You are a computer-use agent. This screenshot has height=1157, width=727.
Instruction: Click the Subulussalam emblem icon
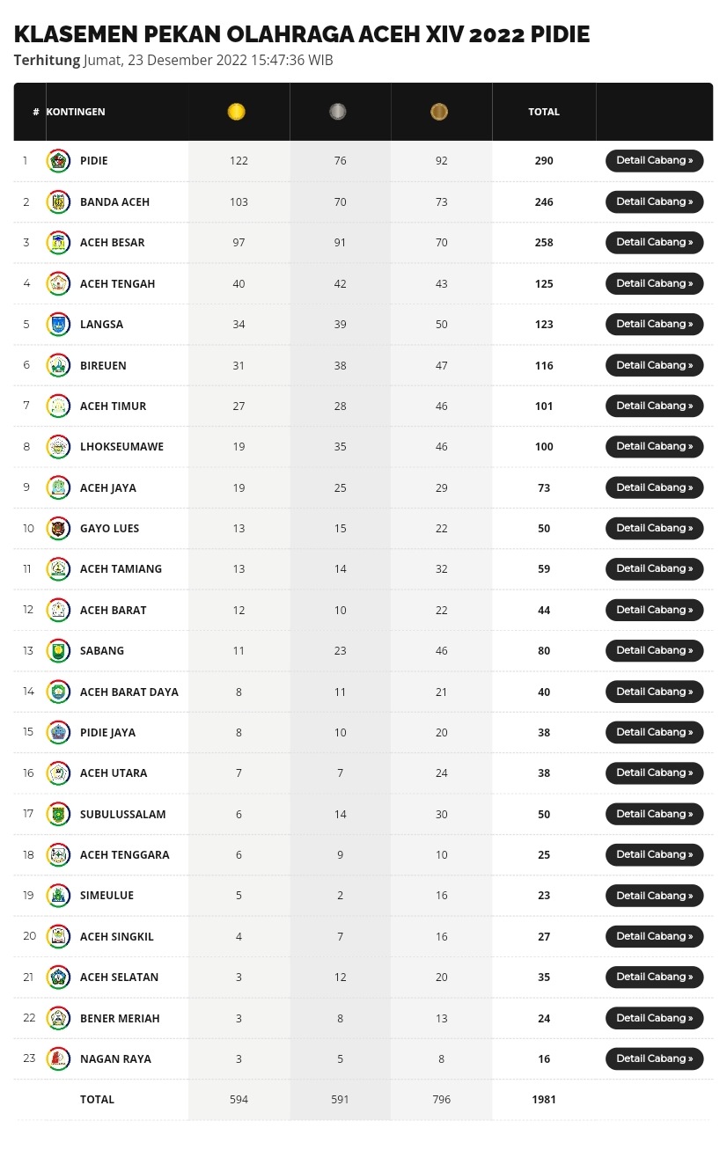click(x=58, y=814)
